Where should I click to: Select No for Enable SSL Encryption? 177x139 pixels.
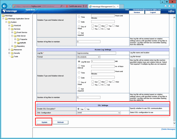[x=85, y=109]
